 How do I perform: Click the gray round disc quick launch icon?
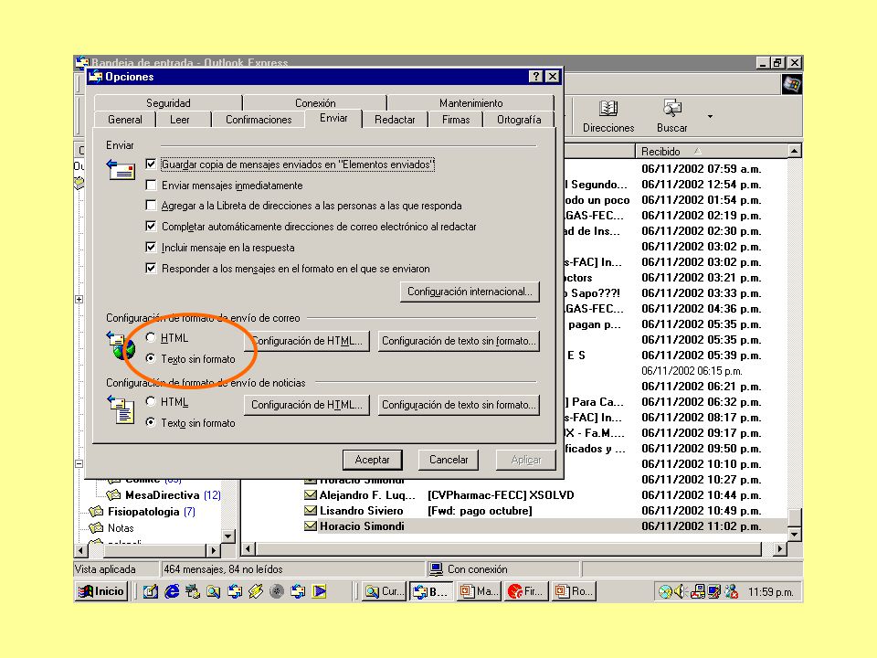pyautogui.click(x=277, y=591)
